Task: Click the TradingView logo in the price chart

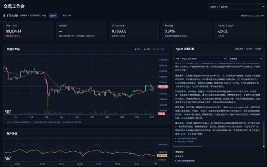Action: [x=8, y=112]
